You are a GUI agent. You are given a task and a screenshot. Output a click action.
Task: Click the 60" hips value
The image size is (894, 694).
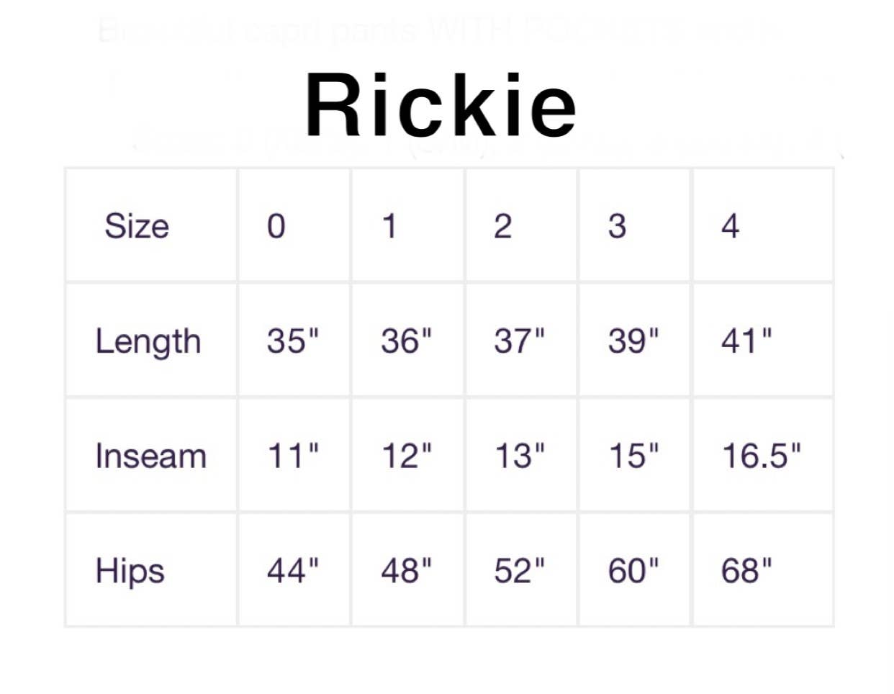click(633, 571)
